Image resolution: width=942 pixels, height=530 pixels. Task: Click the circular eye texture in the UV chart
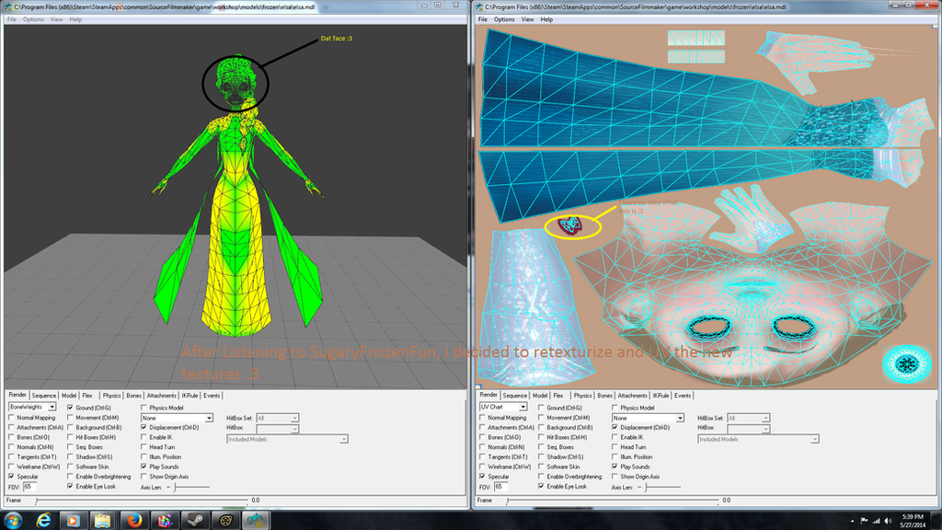[x=907, y=363]
